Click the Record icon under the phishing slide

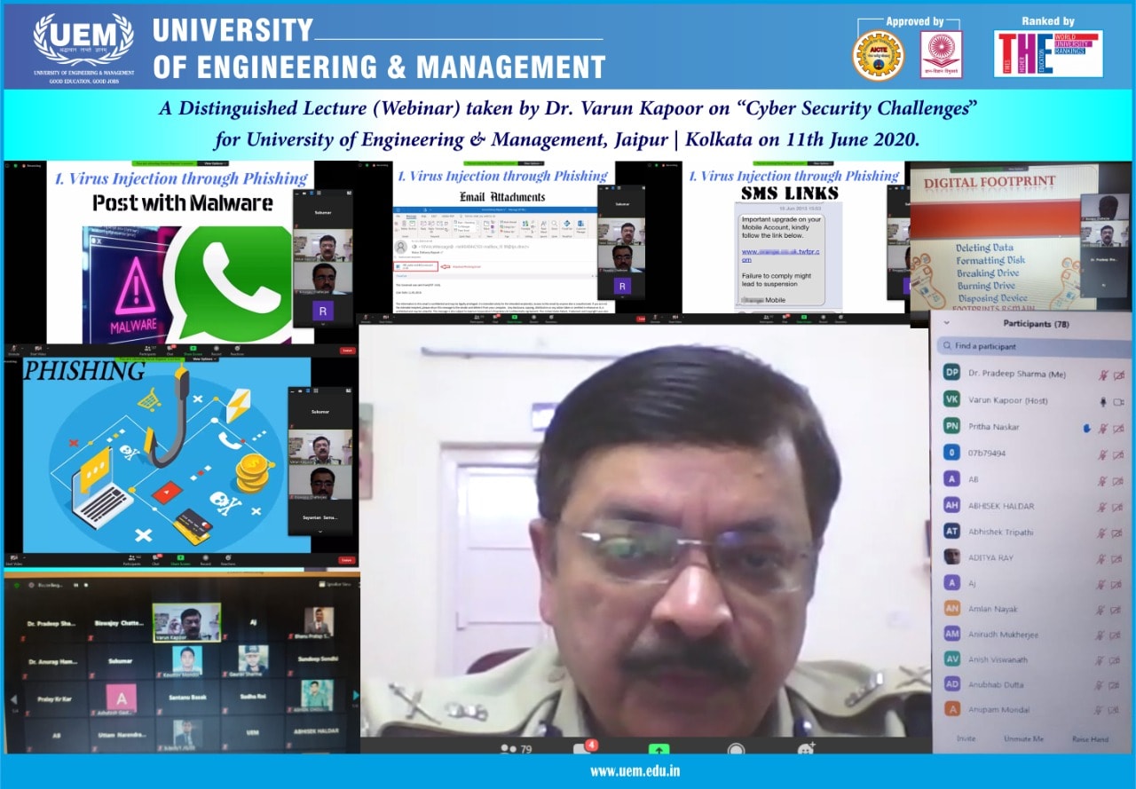[x=205, y=559]
